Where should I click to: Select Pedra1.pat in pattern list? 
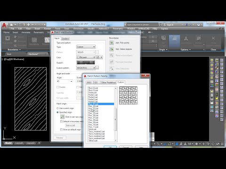click(x=93, y=95)
